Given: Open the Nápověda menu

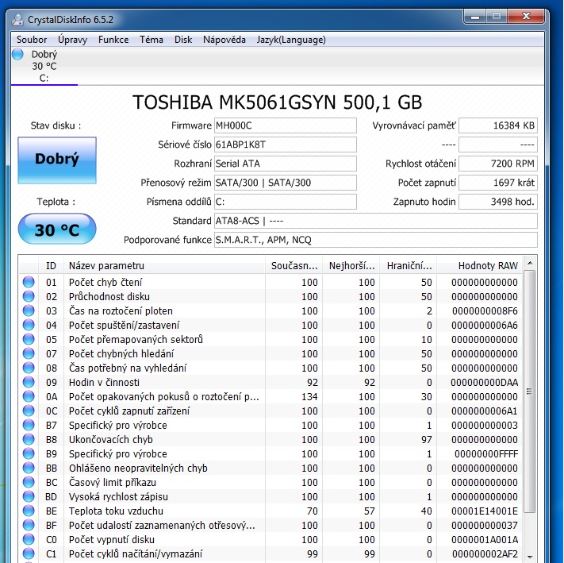Looking at the screenshot, I should point(224,40).
